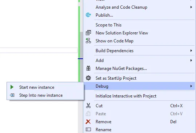
Task: Click the red X Remove icon
Action: pos(88,121)
